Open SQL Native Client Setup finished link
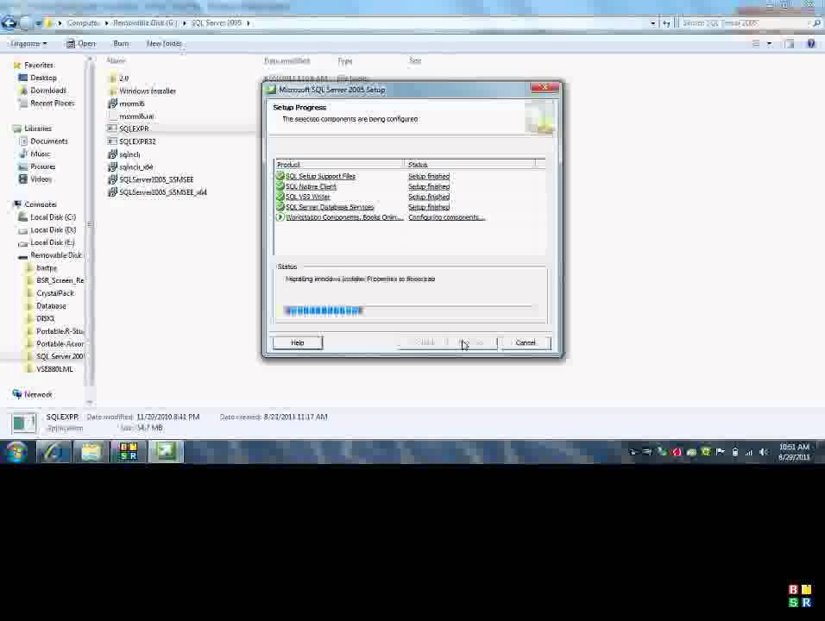The height and width of the screenshot is (621, 825). [x=429, y=186]
